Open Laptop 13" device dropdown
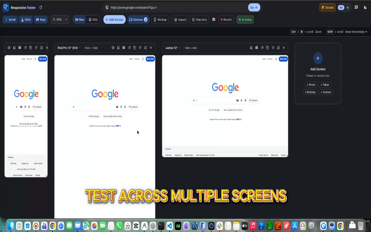Viewport: 371px width, 232px height. click(x=173, y=48)
